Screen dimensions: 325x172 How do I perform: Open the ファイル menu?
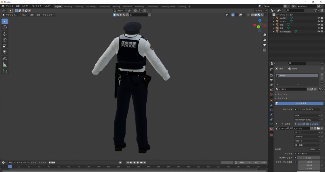click(10, 6)
